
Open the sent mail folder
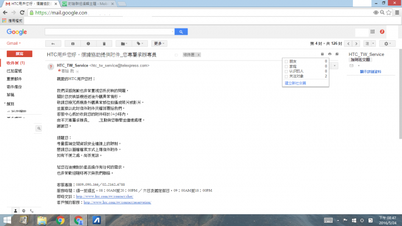[x=14, y=87]
